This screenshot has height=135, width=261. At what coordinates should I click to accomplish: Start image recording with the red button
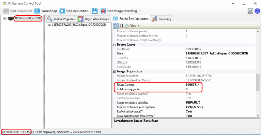119,11
